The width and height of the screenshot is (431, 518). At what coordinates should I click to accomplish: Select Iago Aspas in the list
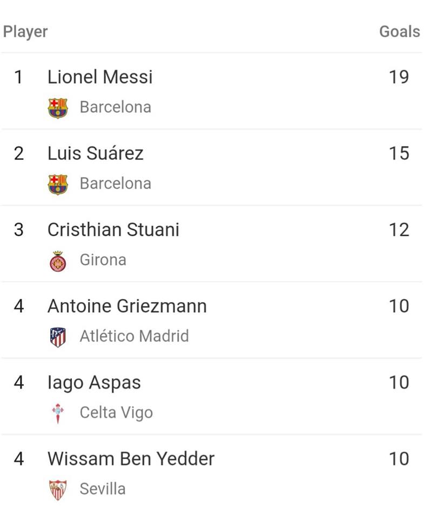(95, 383)
